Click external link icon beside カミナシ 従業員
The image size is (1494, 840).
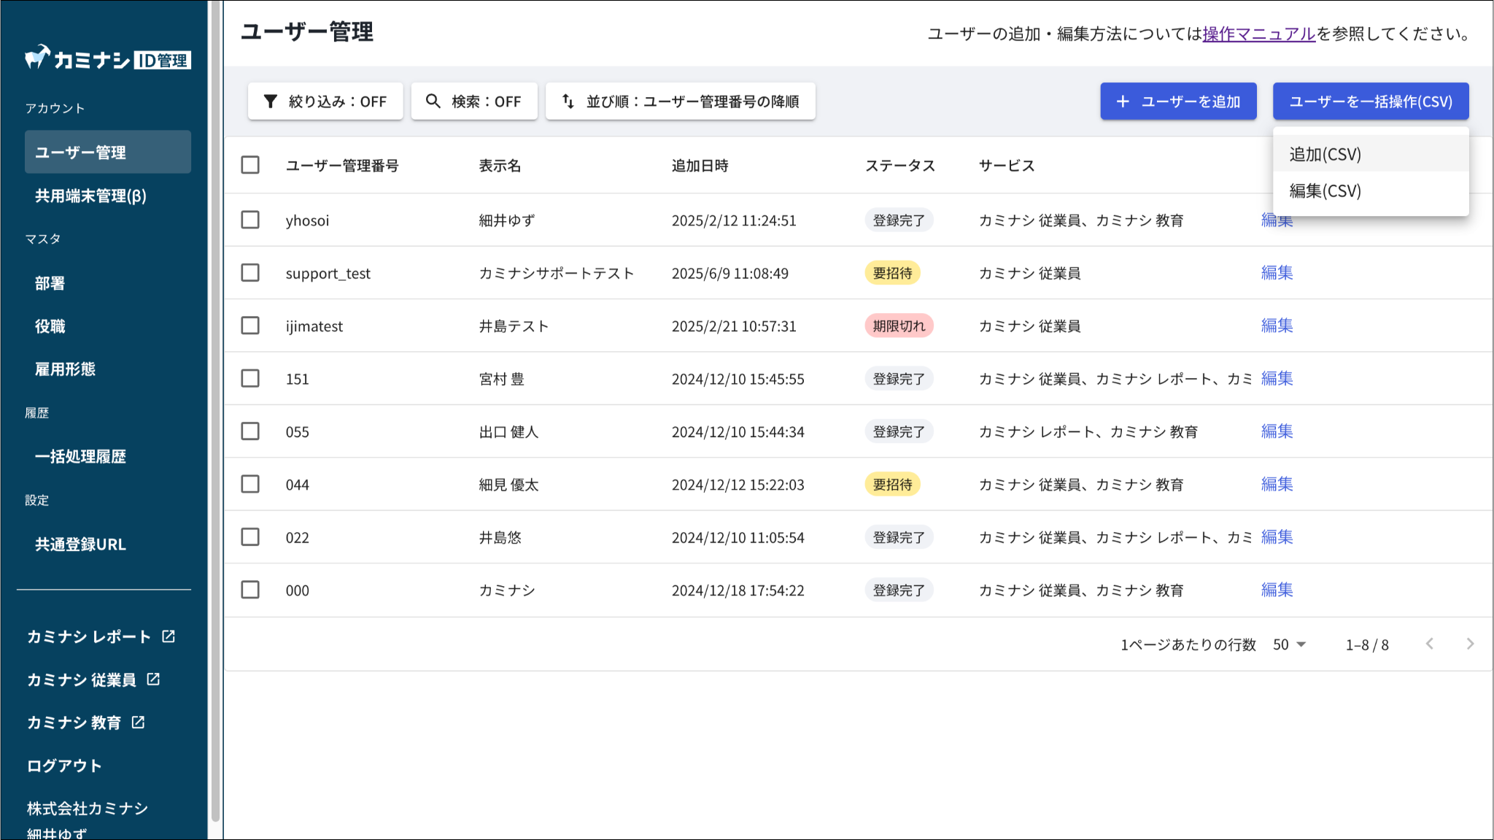click(153, 679)
